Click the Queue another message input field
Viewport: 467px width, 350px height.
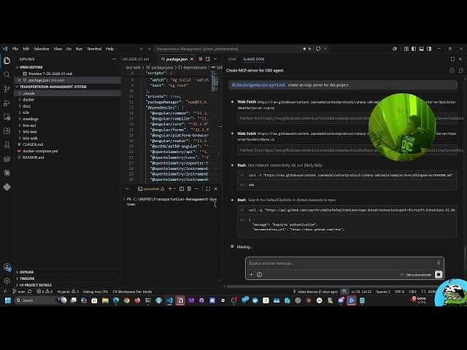pos(341,263)
